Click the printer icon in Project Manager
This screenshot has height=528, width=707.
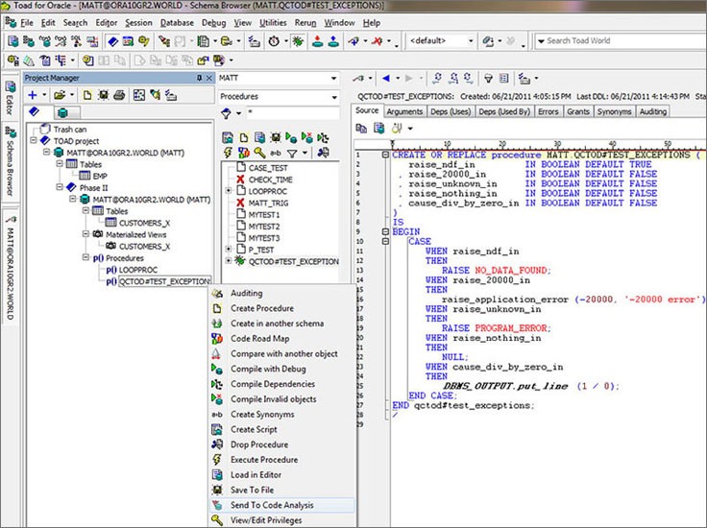tap(119, 95)
